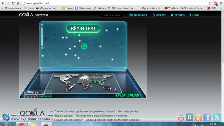224x126 pixels.
Task: Open the Журнал «Систе... bookmark
Action: (x=192, y=8)
